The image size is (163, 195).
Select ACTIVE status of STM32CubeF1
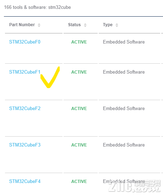(x=79, y=72)
